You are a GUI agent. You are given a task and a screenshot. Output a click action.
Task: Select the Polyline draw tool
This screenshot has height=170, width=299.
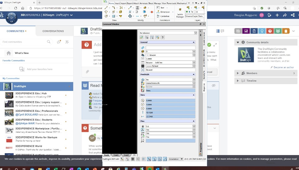(114, 8)
